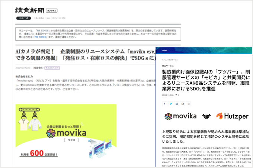Share the Hutzper article on Facebook
This screenshot has height=168, width=253.
[164, 104]
